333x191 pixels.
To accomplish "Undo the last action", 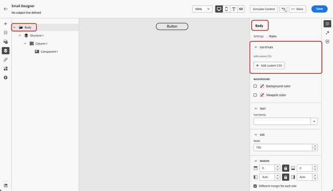I will 283,9.
